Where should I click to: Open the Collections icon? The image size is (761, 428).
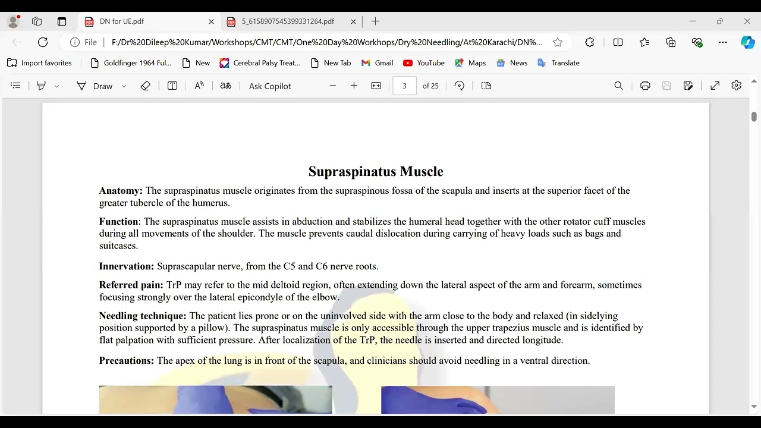[671, 42]
